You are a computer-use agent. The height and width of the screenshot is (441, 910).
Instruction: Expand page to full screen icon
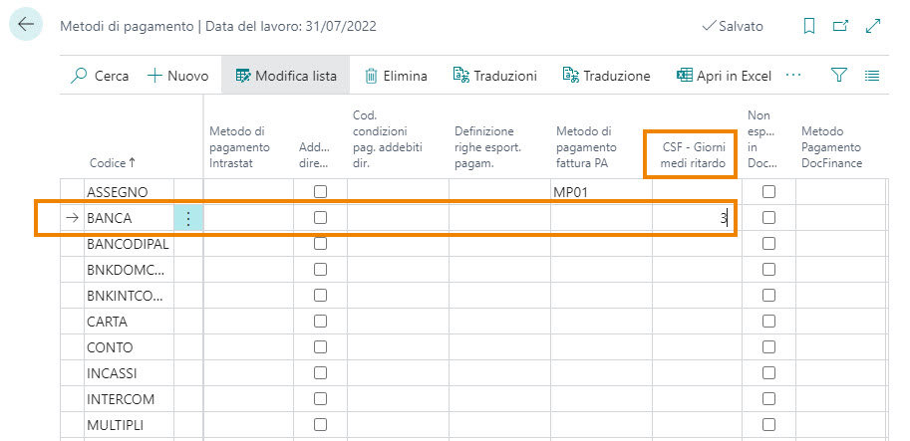coord(873,27)
